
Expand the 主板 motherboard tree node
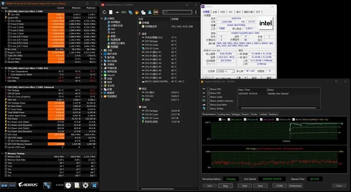tap(102, 50)
